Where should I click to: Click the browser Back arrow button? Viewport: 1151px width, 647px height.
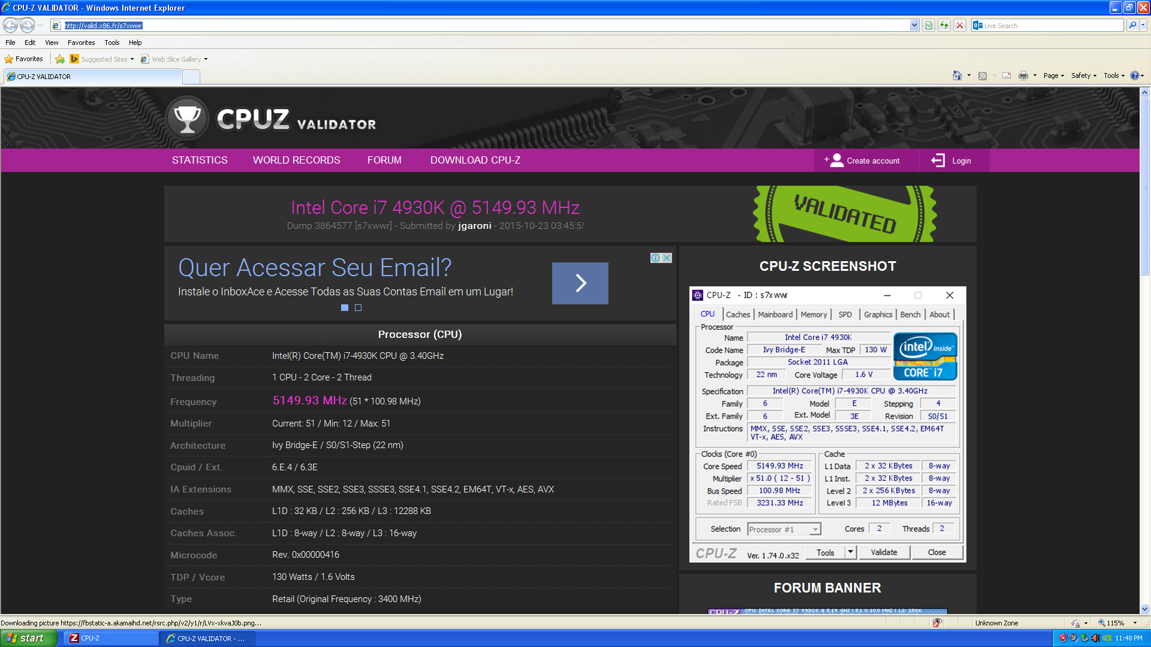click(11, 25)
